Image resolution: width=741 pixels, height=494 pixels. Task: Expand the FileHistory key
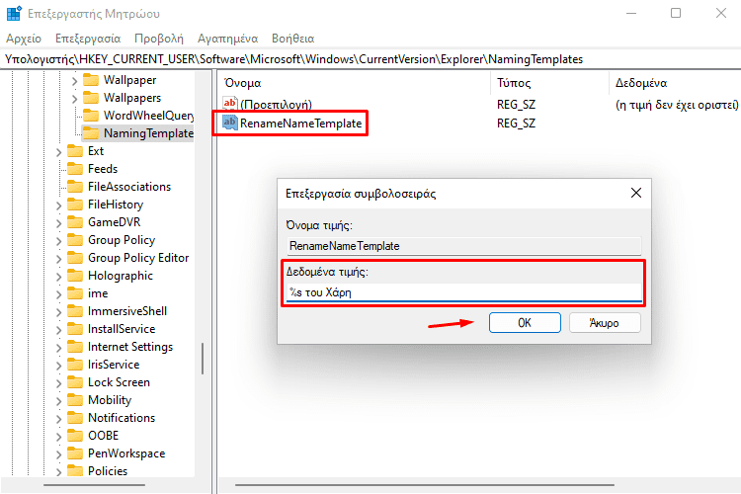click(x=58, y=206)
